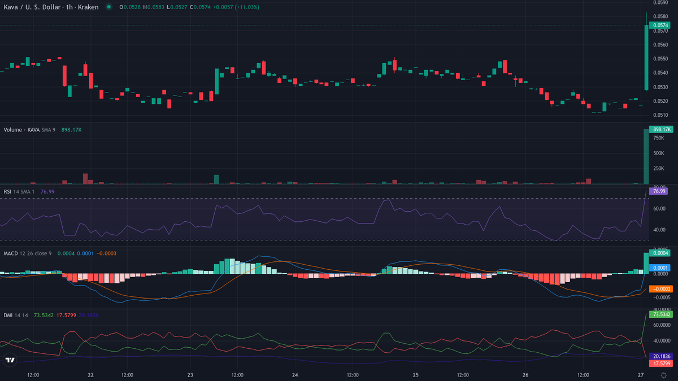Click the 0.0004 histogram value in MACD legend
This screenshot has height=381, width=678.
tap(66, 253)
